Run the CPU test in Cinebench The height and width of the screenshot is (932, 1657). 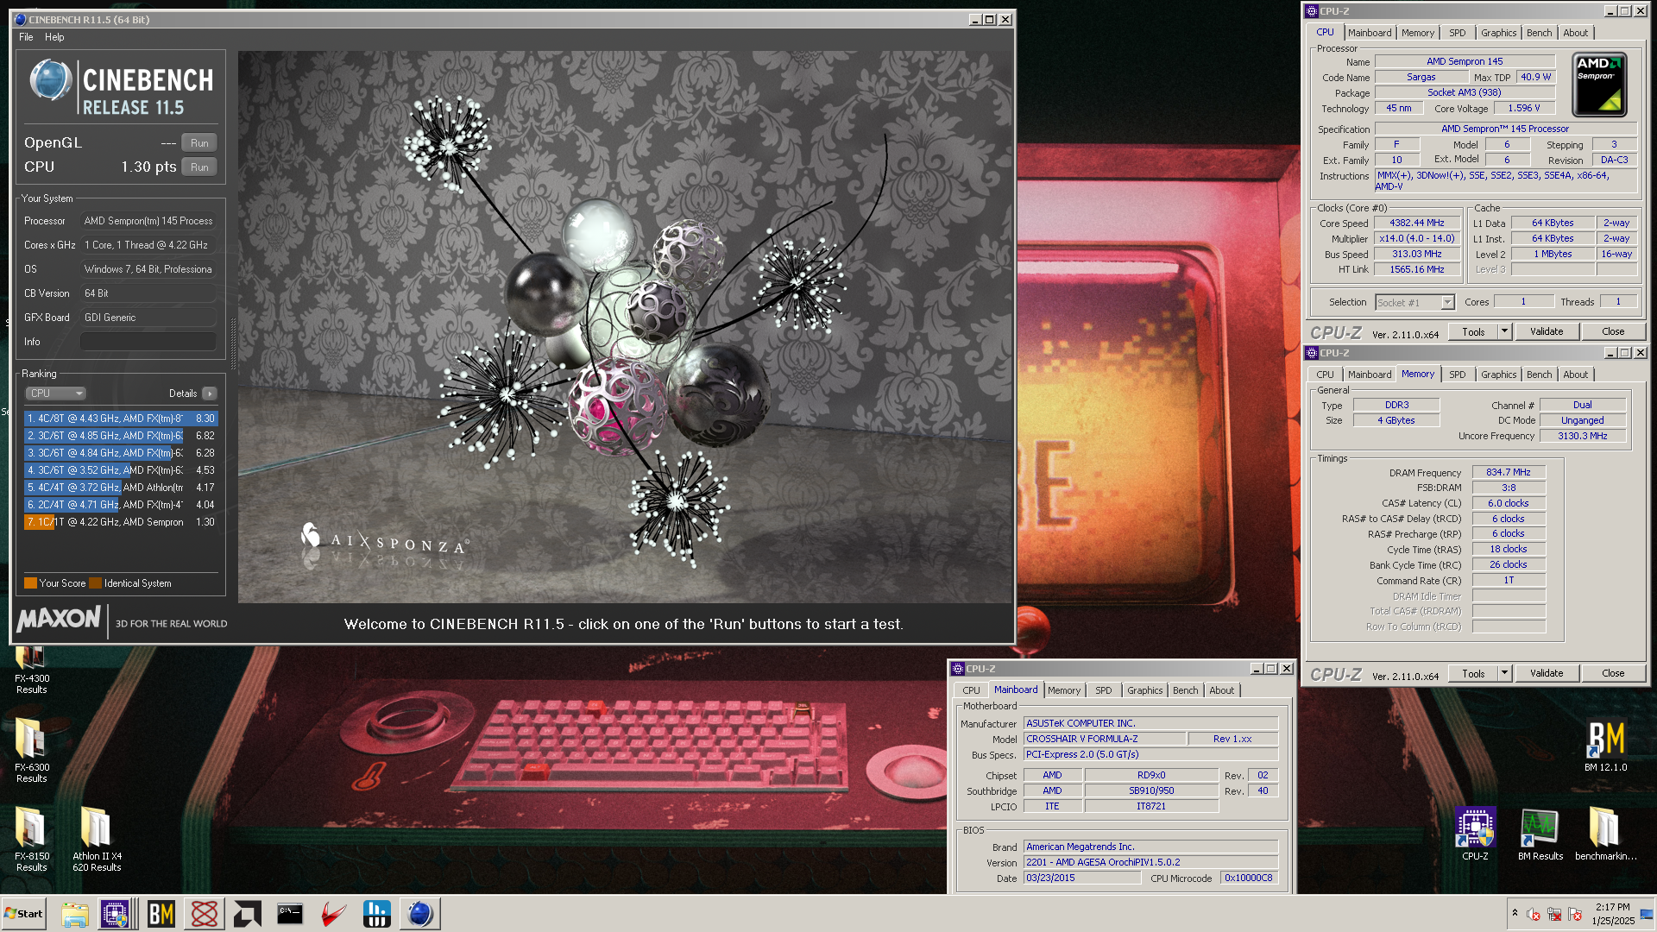(199, 167)
